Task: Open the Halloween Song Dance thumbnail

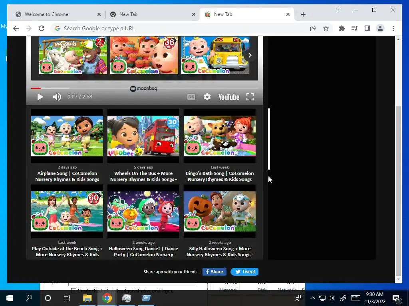Action: 143,211
